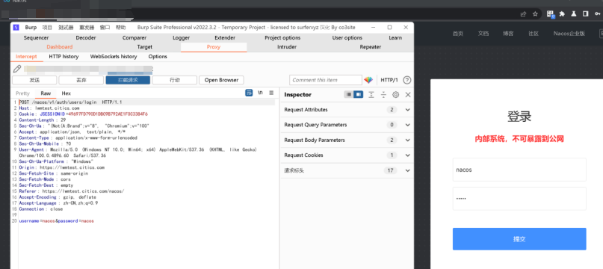Switch Inspector to the docked panel layout
The width and height of the screenshot is (603, 269).
pyautogui.click(x=358, y=95)
